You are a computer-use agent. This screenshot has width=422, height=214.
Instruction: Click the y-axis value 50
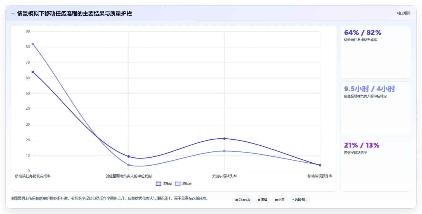coord(28,93)
